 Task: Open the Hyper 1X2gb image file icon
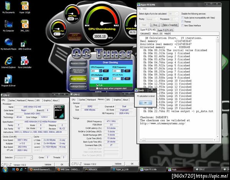(x=25, y=7)
